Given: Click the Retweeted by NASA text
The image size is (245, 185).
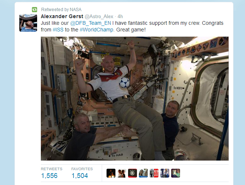Looking at the screenshot, I should [x=61, y=10].
